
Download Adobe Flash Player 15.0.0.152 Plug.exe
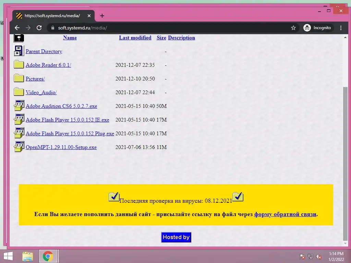(x=70, y=133)
